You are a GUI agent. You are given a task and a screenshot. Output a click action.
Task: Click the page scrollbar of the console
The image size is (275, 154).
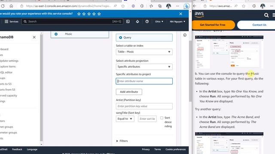point(190,71)
